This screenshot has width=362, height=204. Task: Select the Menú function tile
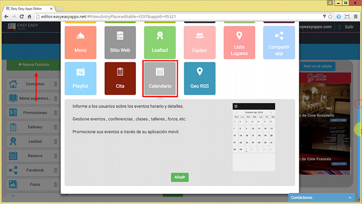point(80,43)
